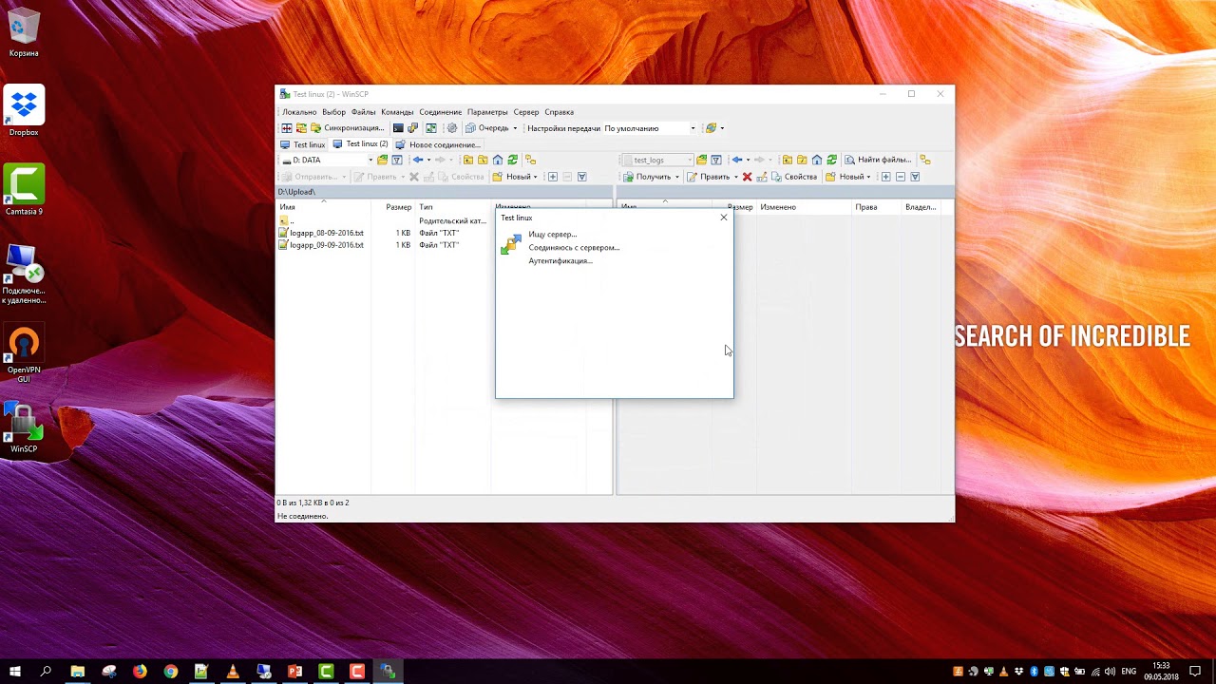Click remote panel filter icon
1216x684 pixels.
point(716,160)
